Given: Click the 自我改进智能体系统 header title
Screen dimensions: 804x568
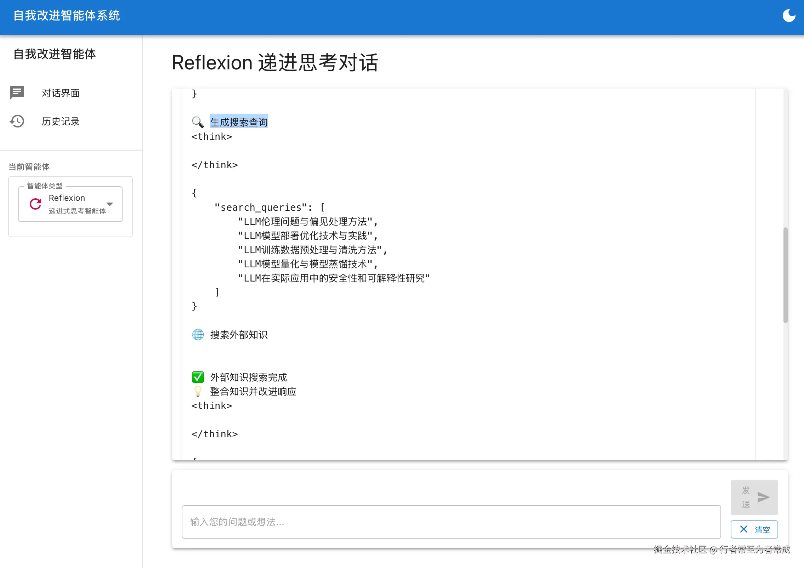Looking at the screenshot, I should coord(67,16).
